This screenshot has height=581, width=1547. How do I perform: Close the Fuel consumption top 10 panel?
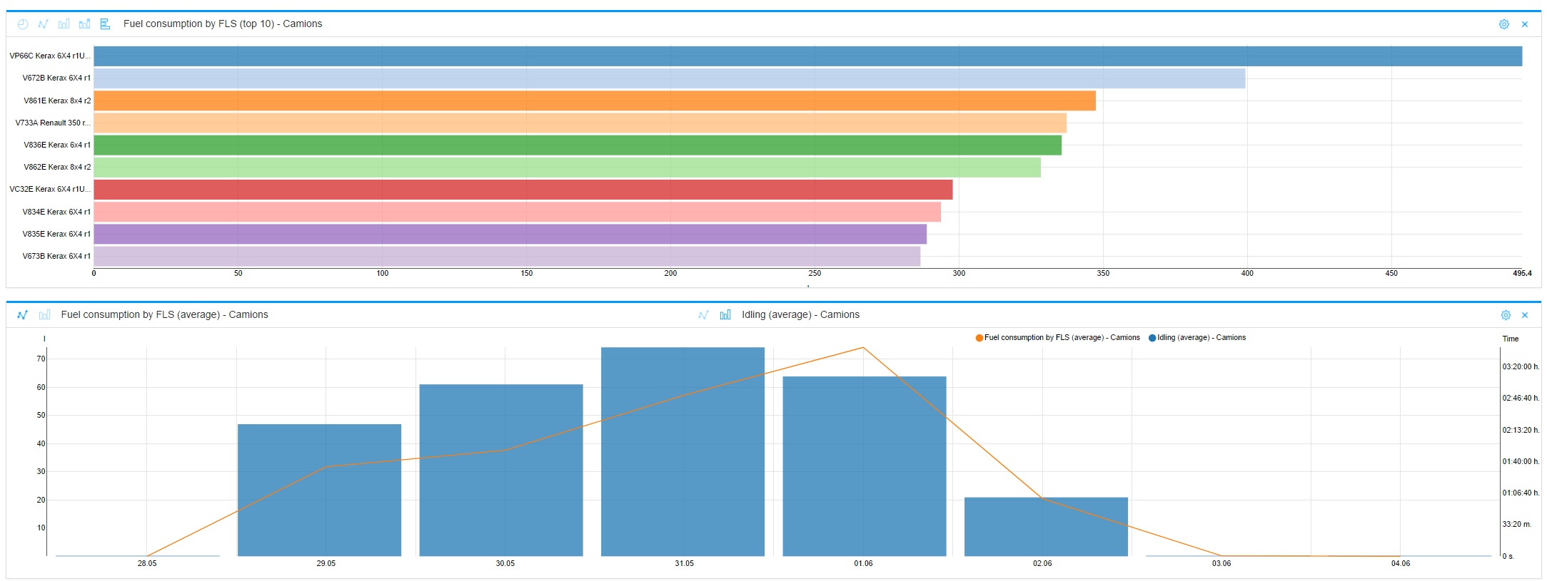1524,24
